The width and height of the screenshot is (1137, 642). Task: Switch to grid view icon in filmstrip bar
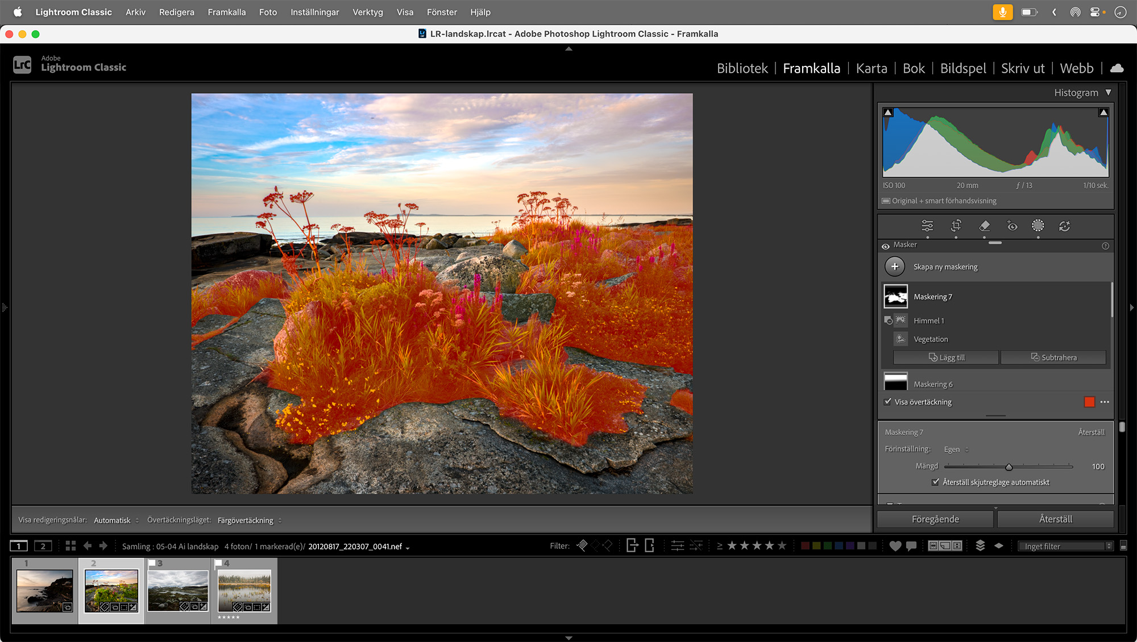point(70,546)
